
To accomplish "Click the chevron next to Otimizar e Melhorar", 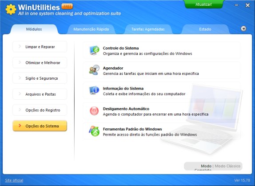I will coord(20,62).
